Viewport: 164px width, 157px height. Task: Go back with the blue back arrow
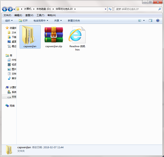pos(5,9)
